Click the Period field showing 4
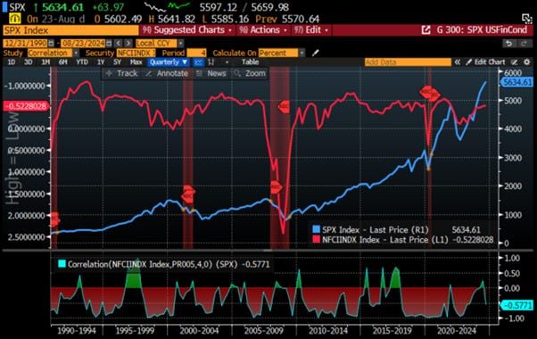Viewport: 537px width, 339px height. [x=196, y=53]
